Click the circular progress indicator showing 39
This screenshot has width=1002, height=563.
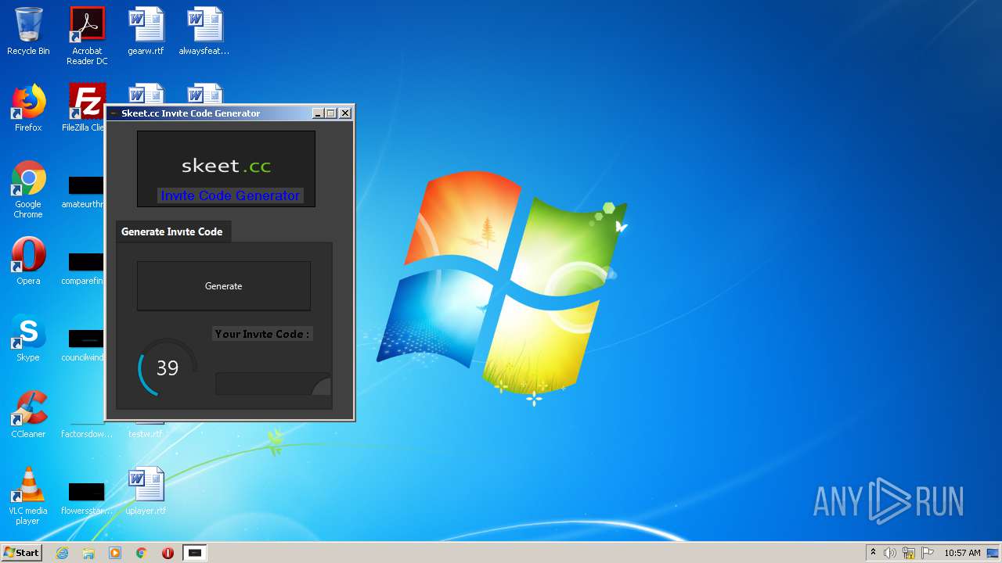(167, 368)
